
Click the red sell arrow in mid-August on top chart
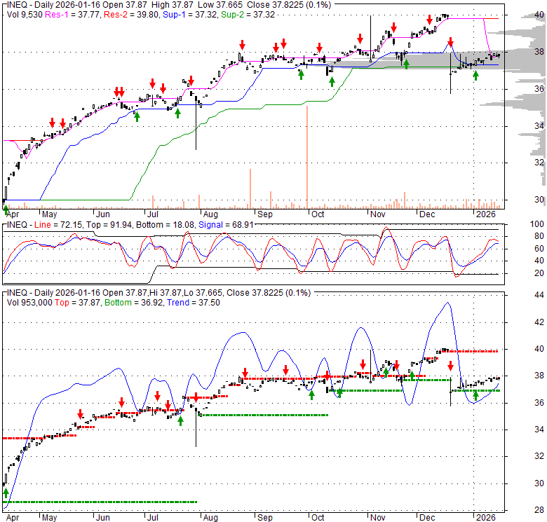tap(241, 44)
